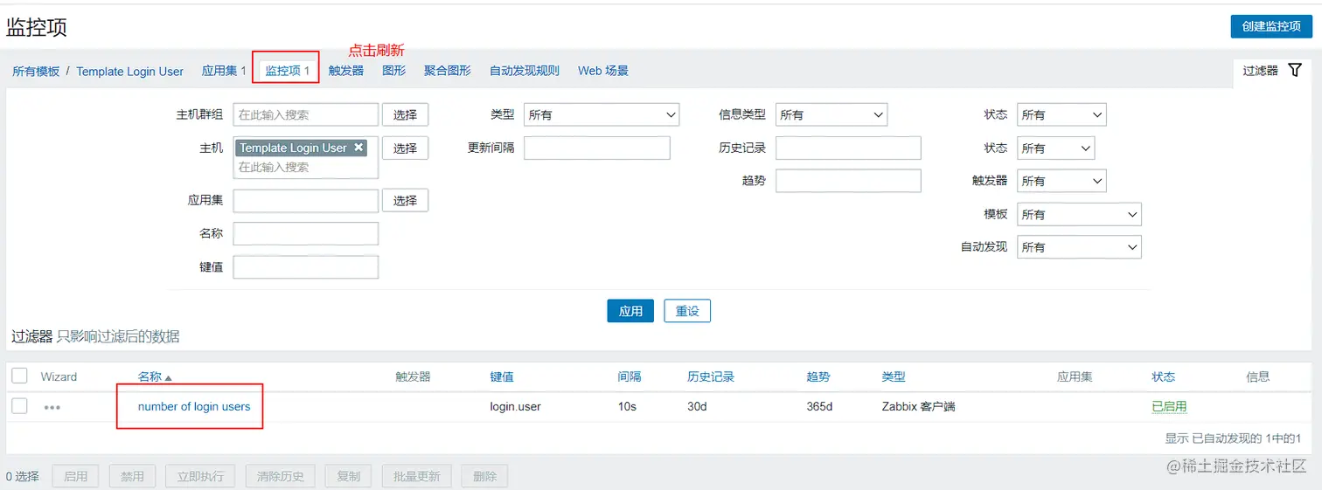Focus the 趋势 filter input field

pos(848,181)
